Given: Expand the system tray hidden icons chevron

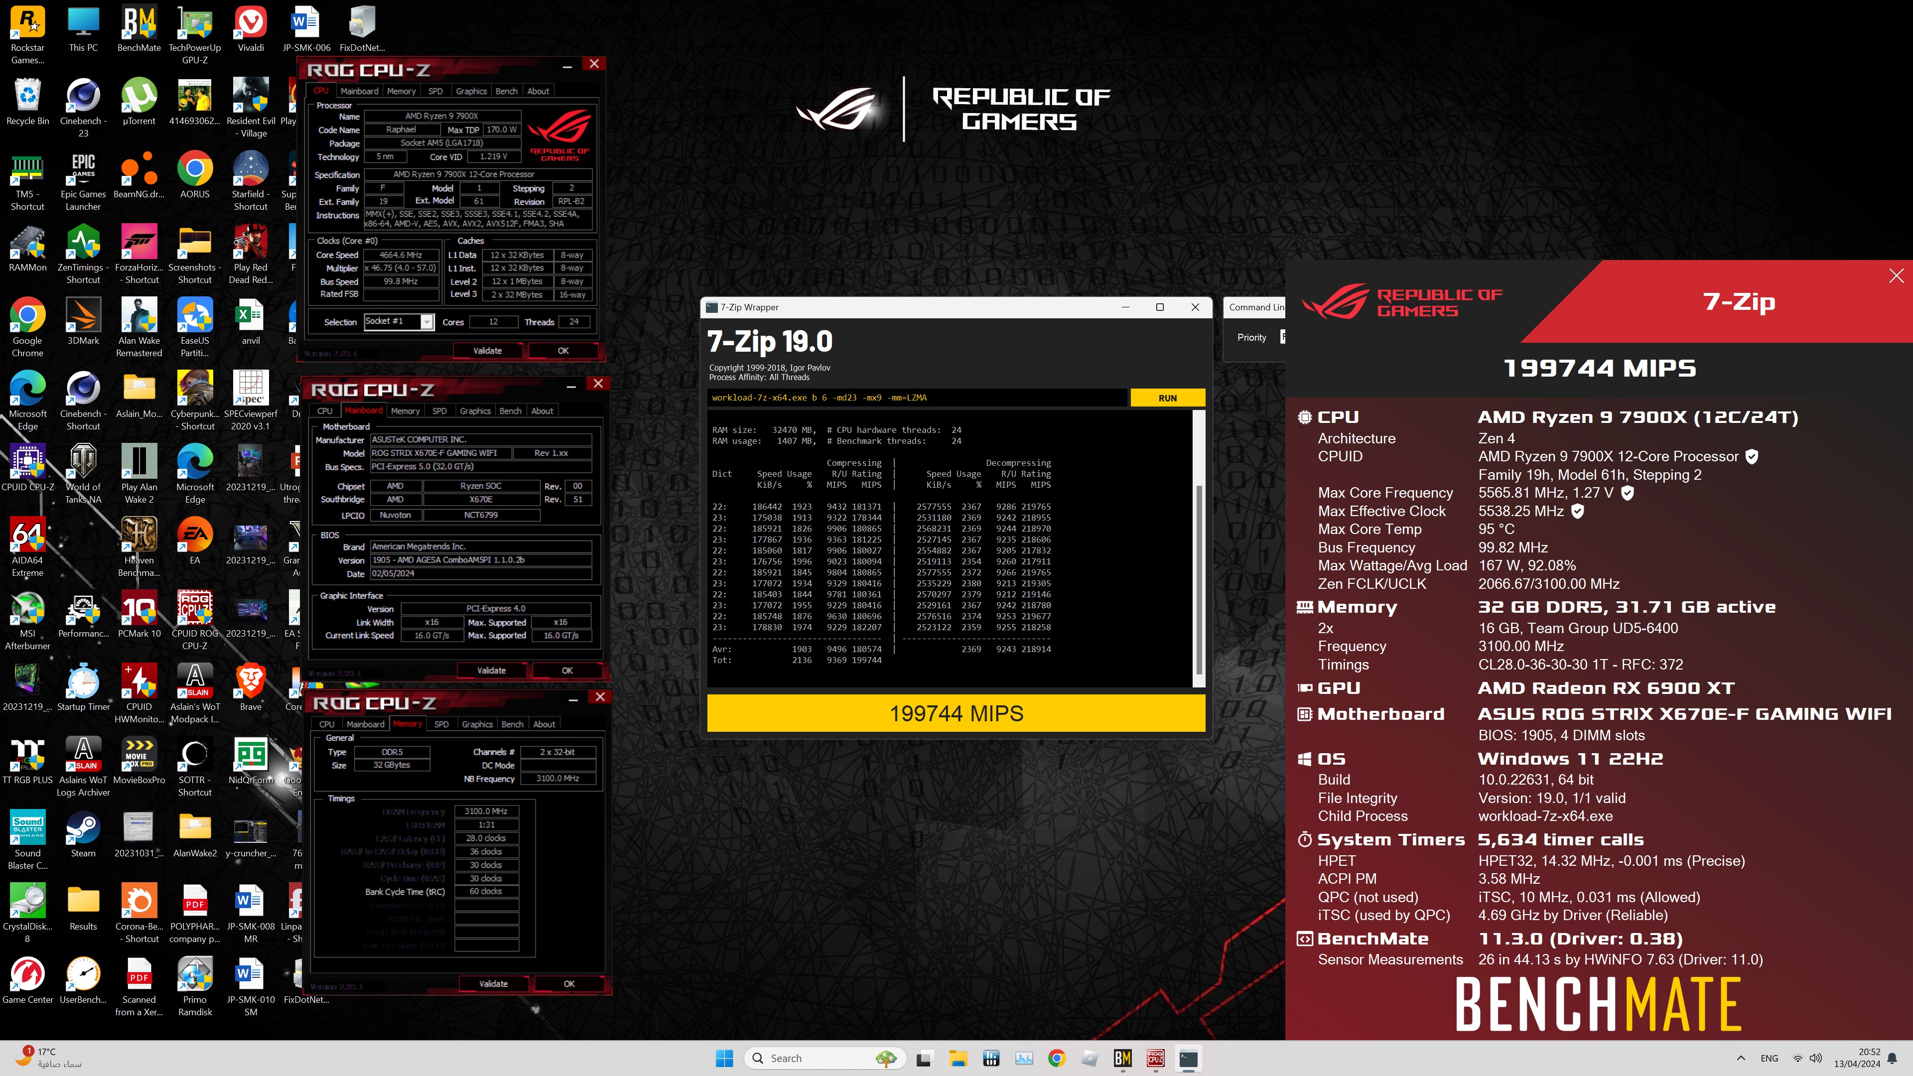Looking at the screenshot, I should point(1741,1058).
